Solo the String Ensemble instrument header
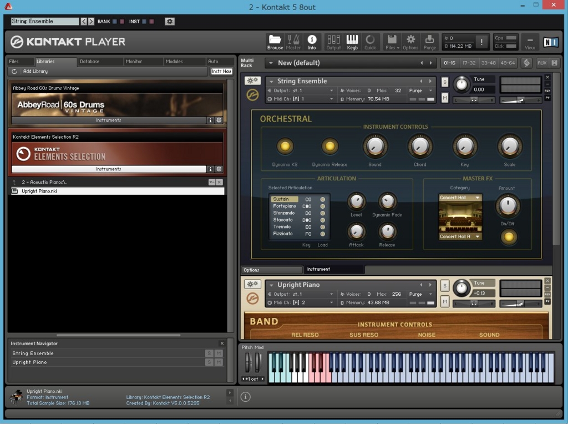The width and height of the screenshot is (568, 424). pyautogui.click(x=445, y=82)
